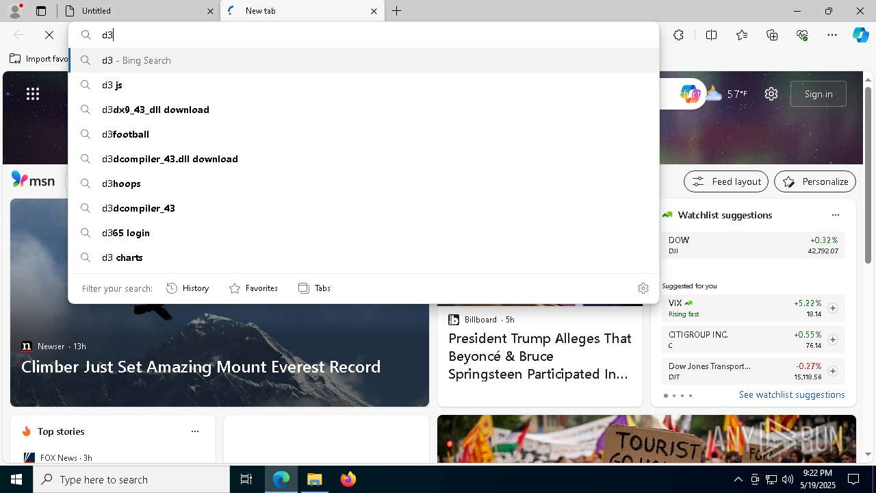Open Browser essentials heart icon

tap(802, 35)
